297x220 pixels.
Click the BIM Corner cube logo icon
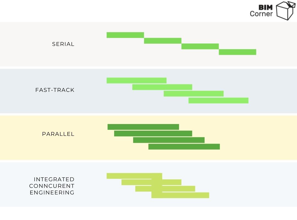(286, 10)
